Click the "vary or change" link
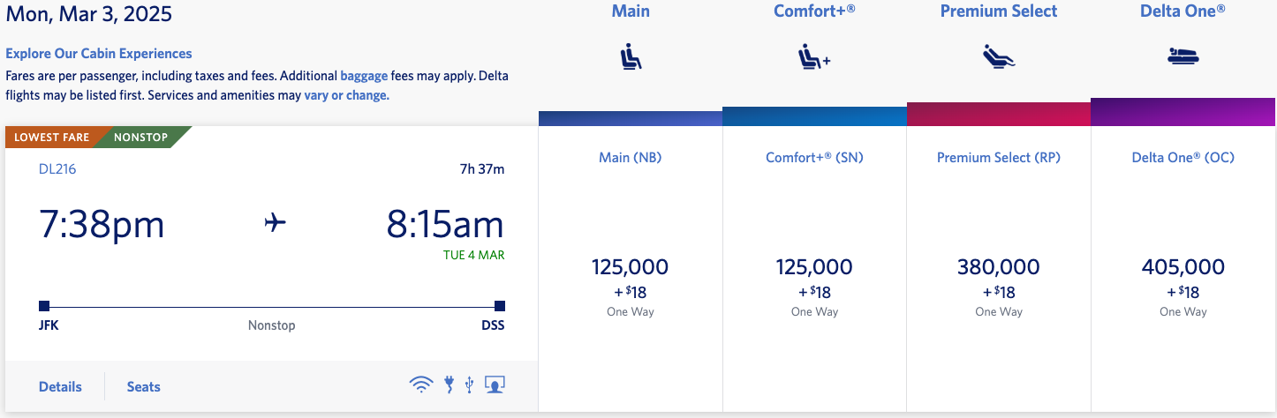1277x418 pixels. point(346,95)
